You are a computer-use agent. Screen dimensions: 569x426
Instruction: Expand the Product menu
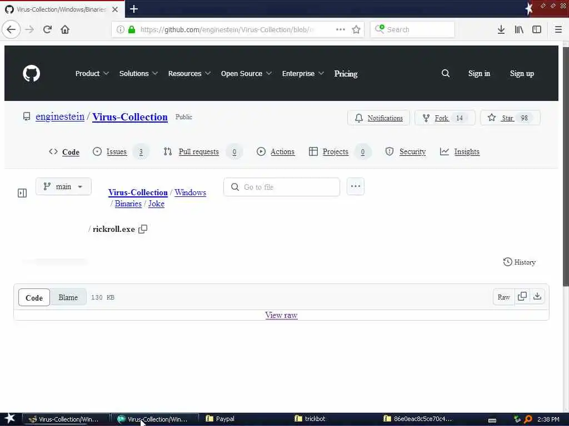(x=92, y=74)
